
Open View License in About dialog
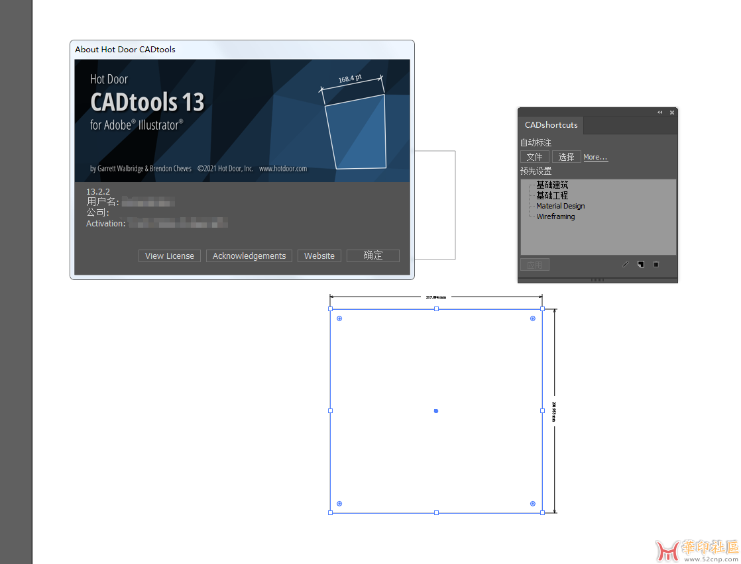coord(170,256)
